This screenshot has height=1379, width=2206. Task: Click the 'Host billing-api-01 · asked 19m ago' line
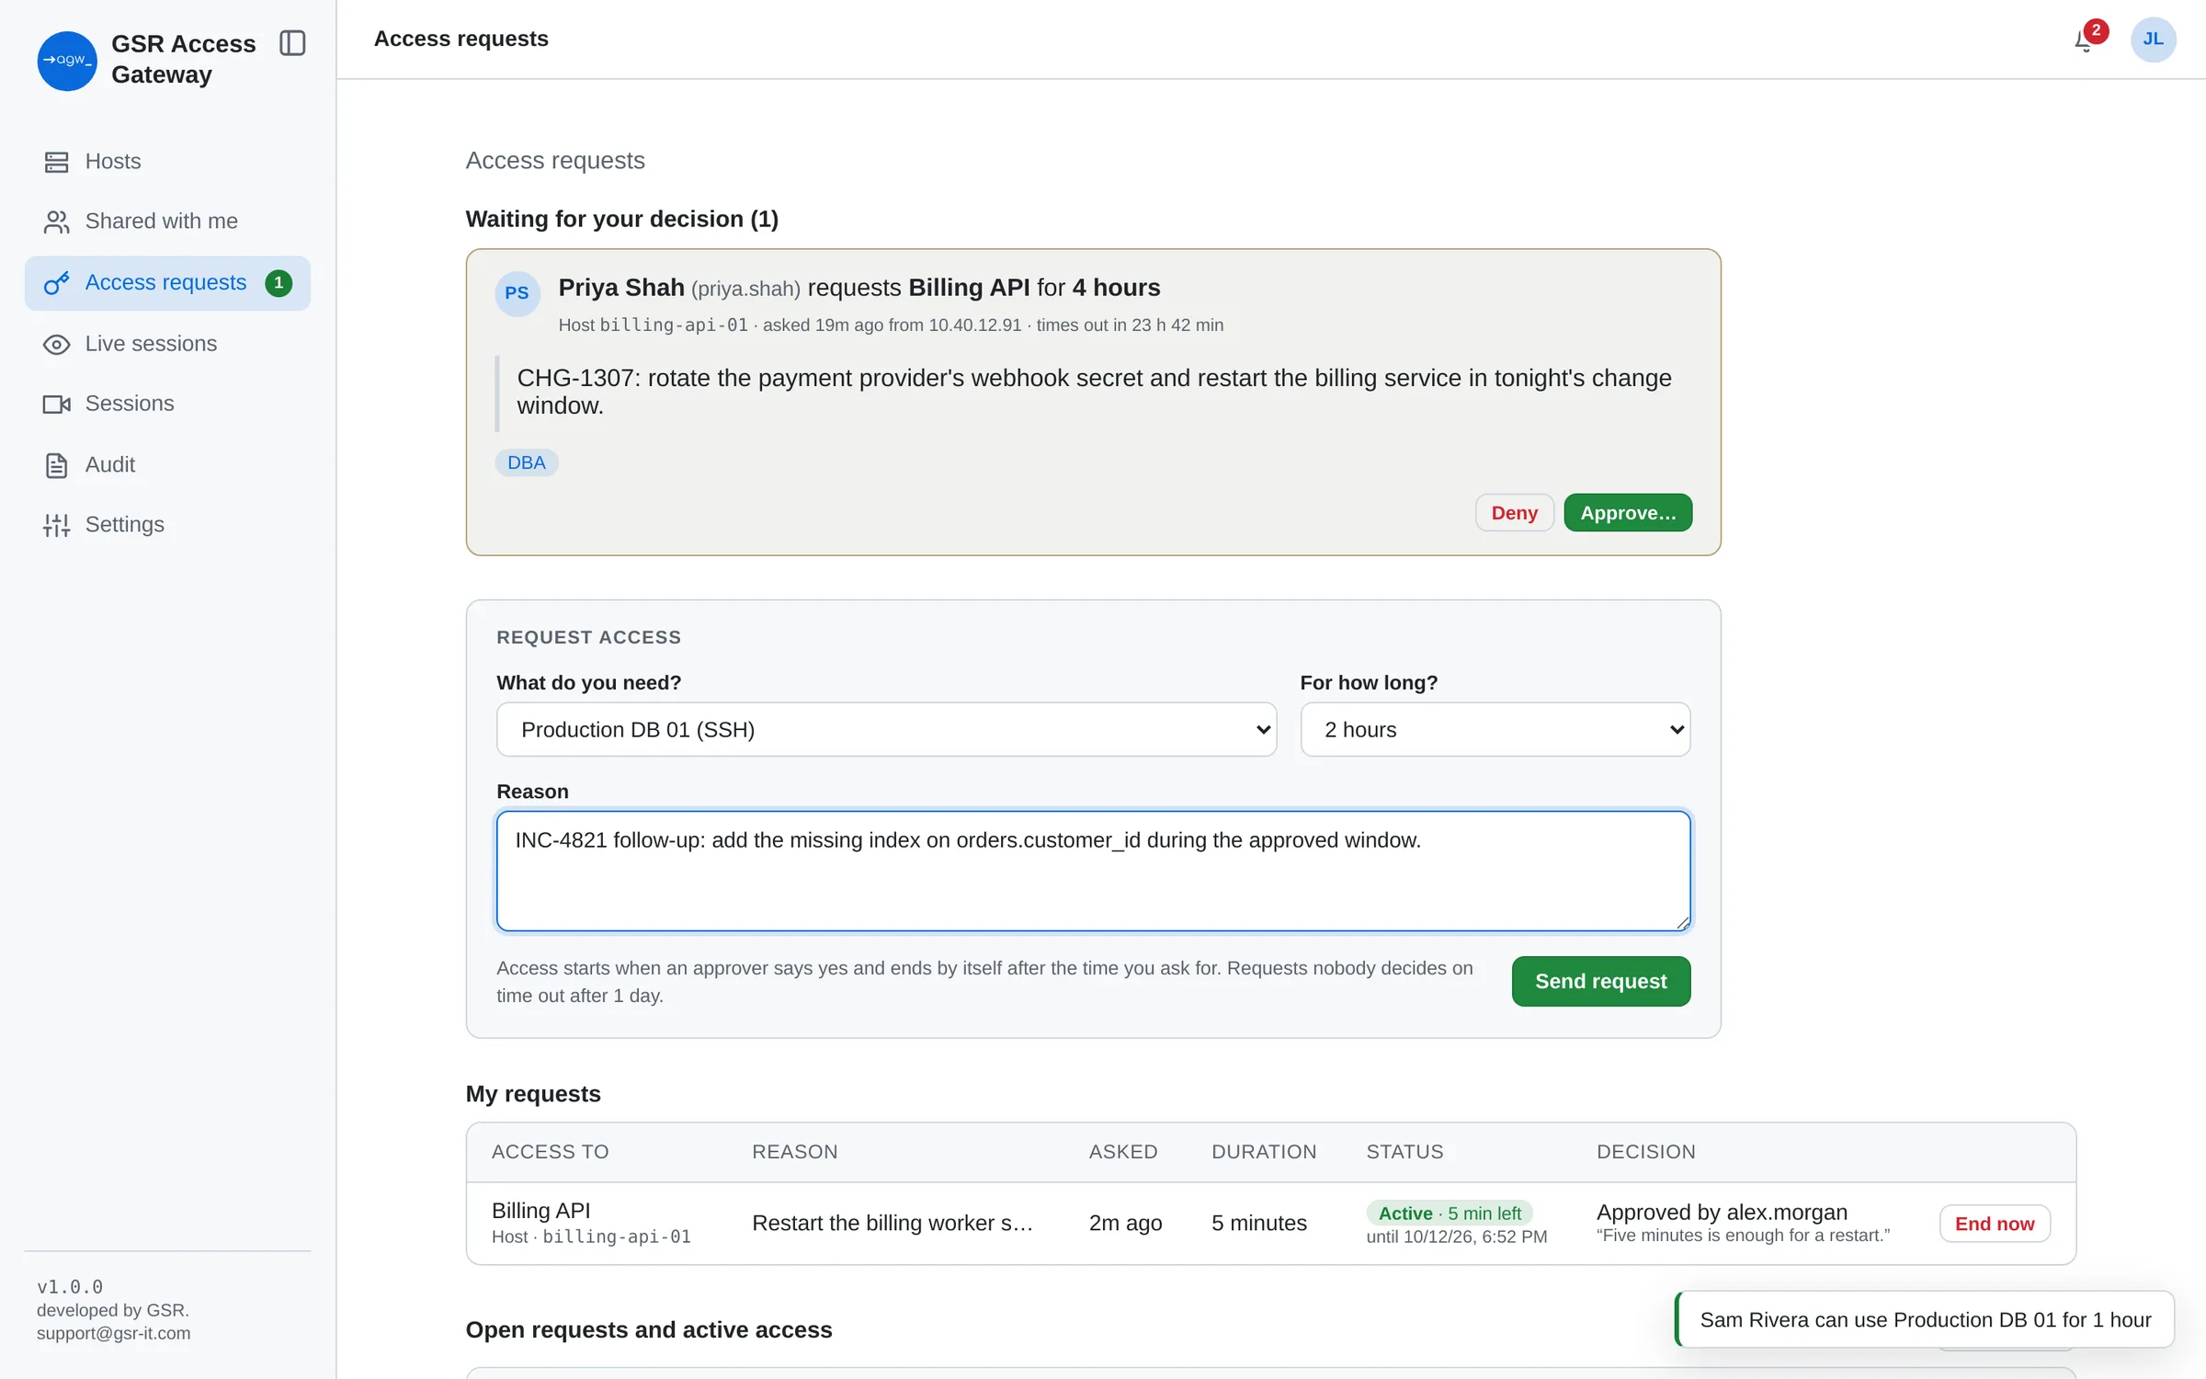[x=891, y=325]
